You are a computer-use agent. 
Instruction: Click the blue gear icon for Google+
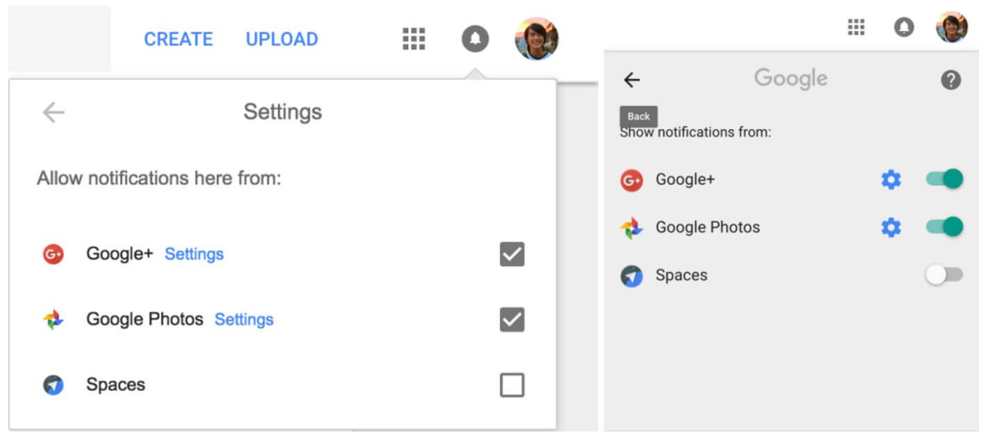point(891,180)
